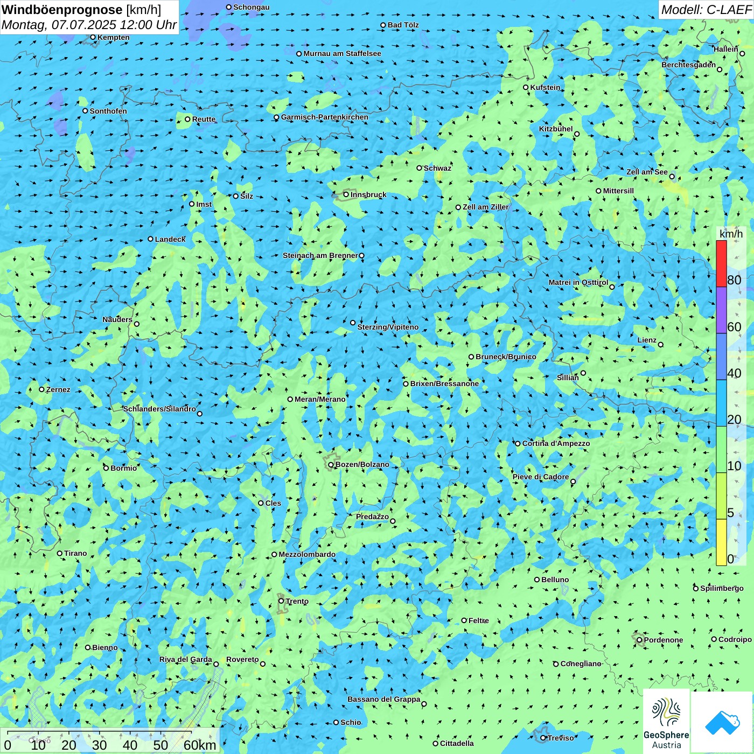Select the Lienz city label
This screenshot has width=754, height=754.
click(x=647, y=340)
